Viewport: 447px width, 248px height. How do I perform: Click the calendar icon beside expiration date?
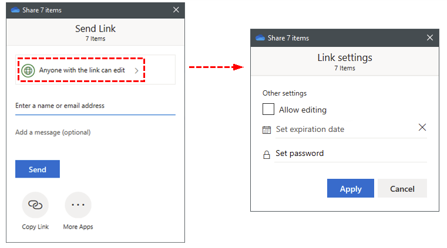click(x=267, y=130)
